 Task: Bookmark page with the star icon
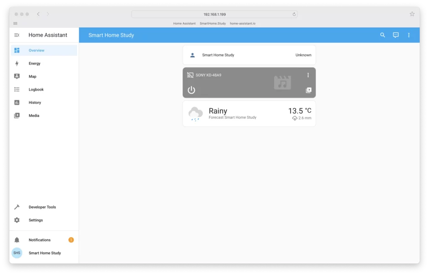[412, 14]
